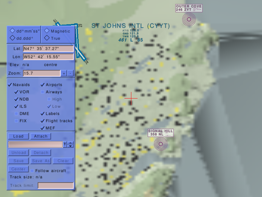The width and height of the screenshot is (262, 197).
Task: Zoom in with the plus button
Action: 64,73
